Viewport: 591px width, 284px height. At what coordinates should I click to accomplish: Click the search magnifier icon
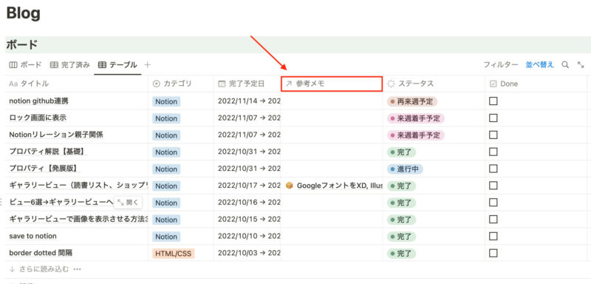[x=565, y=65]
